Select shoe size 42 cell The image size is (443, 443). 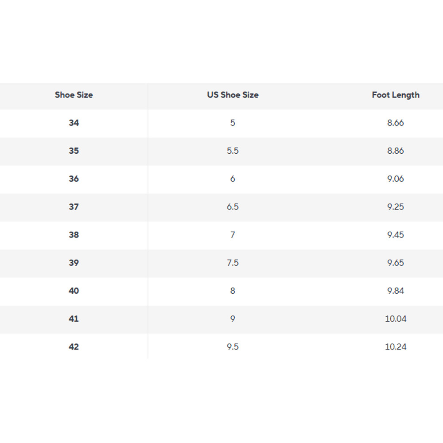74,347
